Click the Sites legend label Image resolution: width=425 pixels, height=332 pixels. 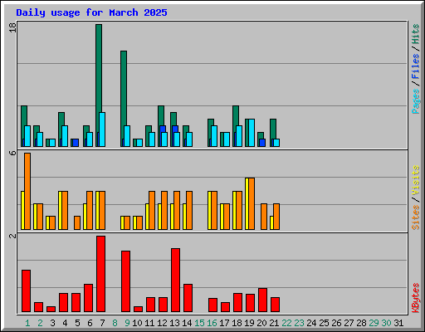click(x=415, y=217)
